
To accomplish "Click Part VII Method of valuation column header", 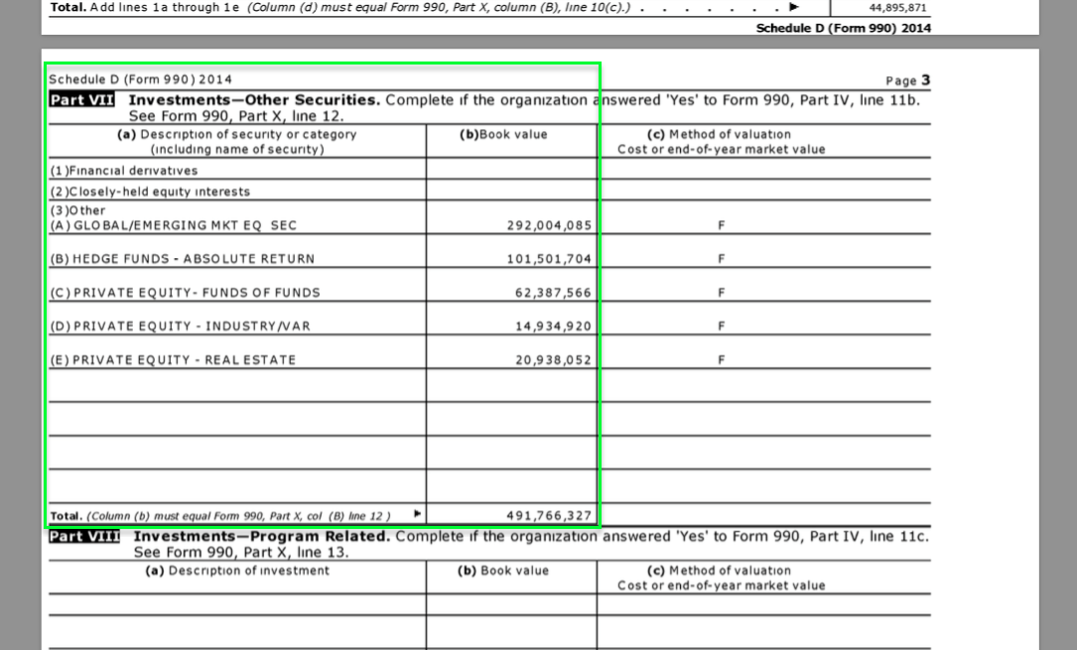I will point(721,142).
